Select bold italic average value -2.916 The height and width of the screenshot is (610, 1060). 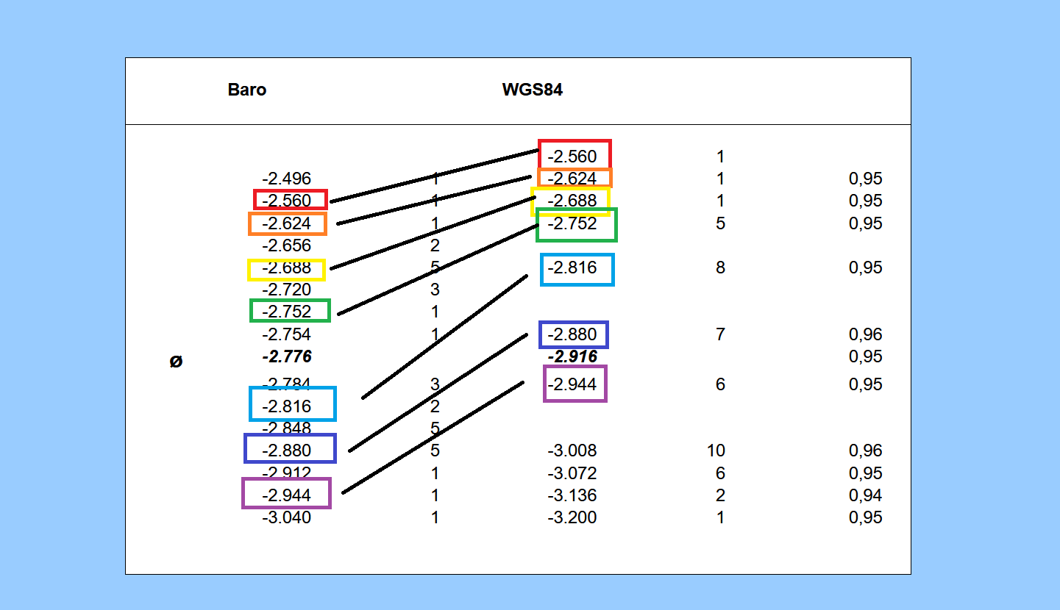pos(572,357)
